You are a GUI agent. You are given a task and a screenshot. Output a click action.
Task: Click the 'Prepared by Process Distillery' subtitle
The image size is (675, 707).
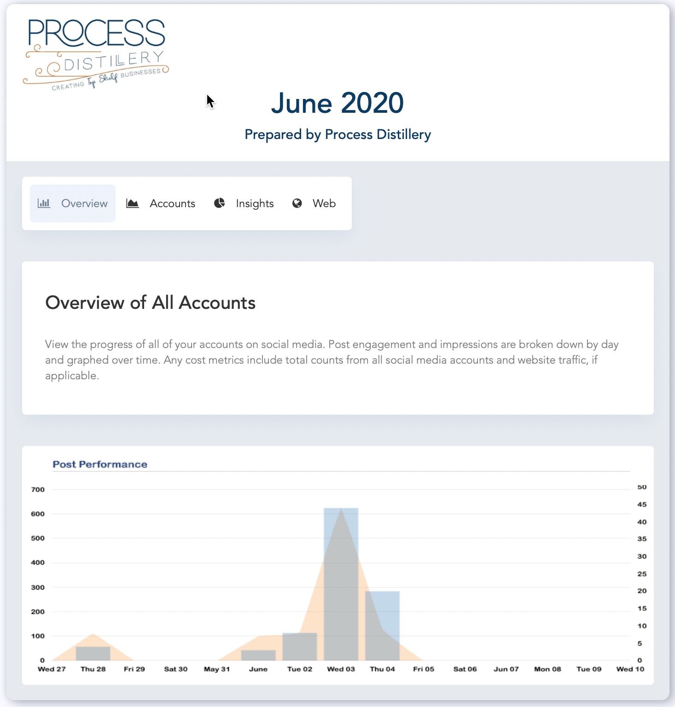(x=337, y=134)
